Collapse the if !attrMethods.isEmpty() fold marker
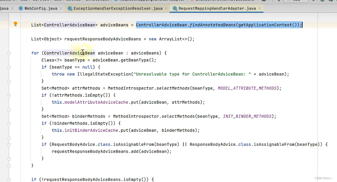Screen dimensions: 337x182 [x=9, y=95]
